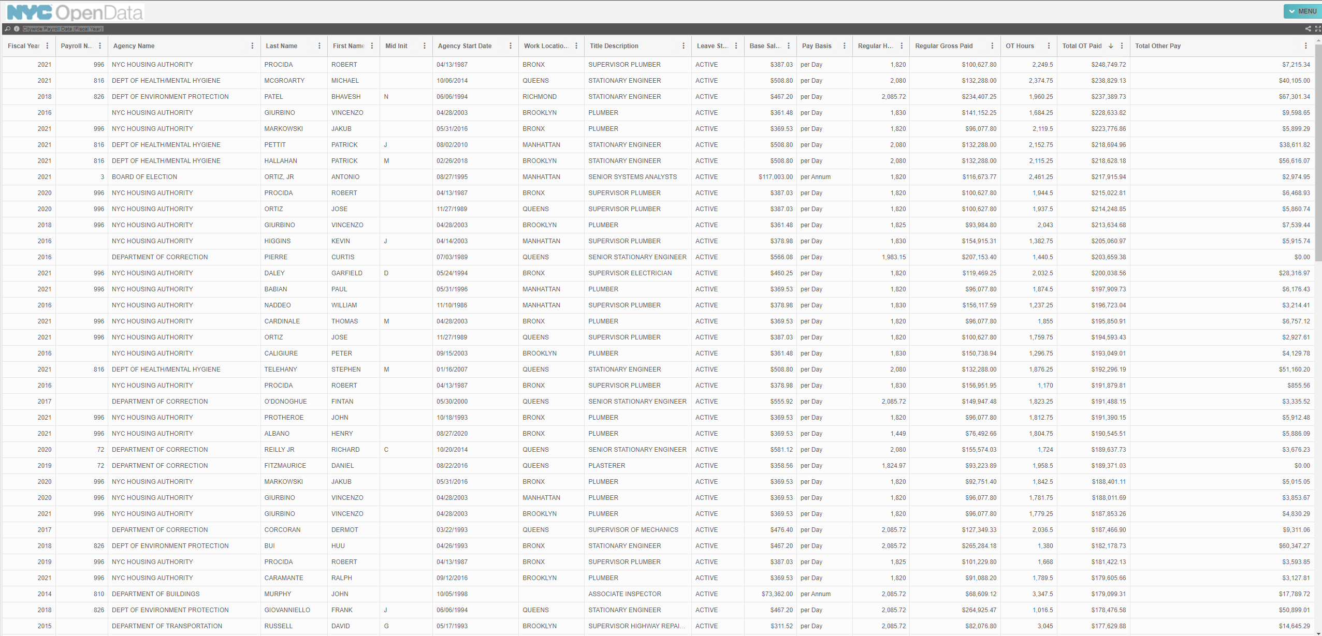
Task: Open Agency Name column options dots
Action: 252,46
